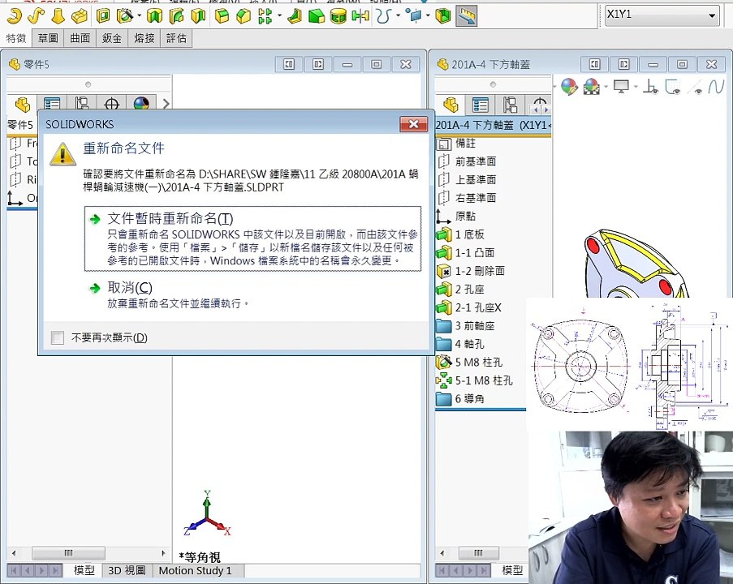Select the Revolved Boss/Base tool
Image resolution: width=733 pixels, height=584 pixels.
[x=15, y=16]
